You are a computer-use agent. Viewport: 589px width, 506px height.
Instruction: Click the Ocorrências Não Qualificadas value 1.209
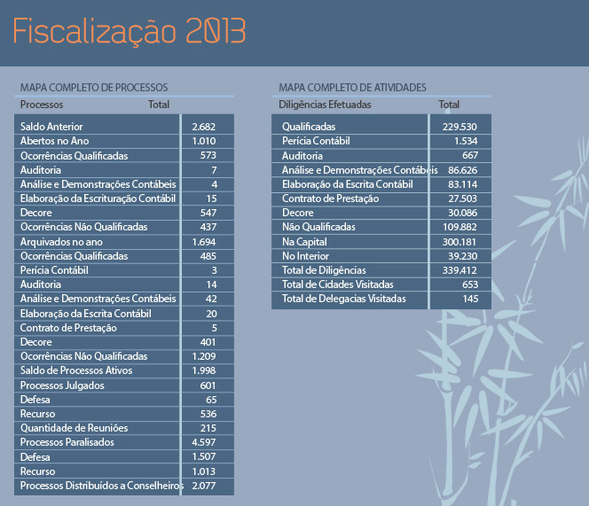[x=204, y=356]
